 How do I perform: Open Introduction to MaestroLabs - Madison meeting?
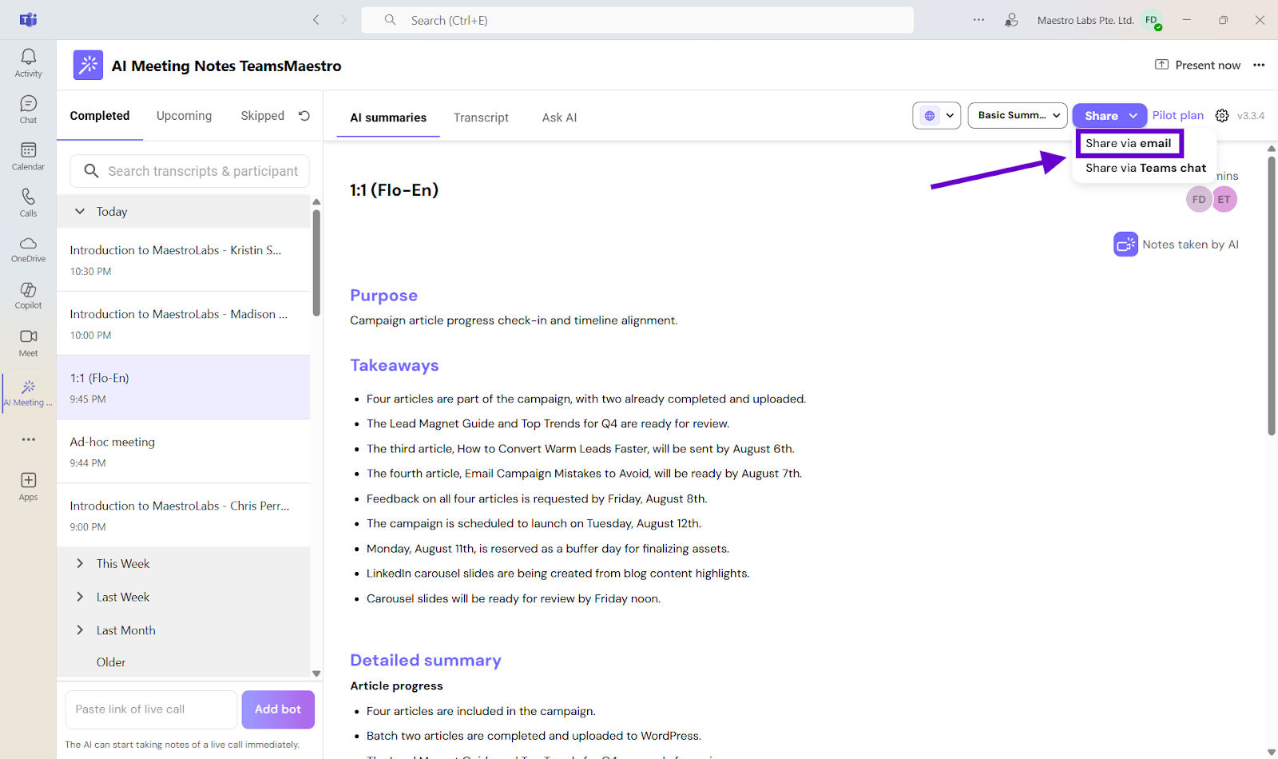[x=183, y=324]
